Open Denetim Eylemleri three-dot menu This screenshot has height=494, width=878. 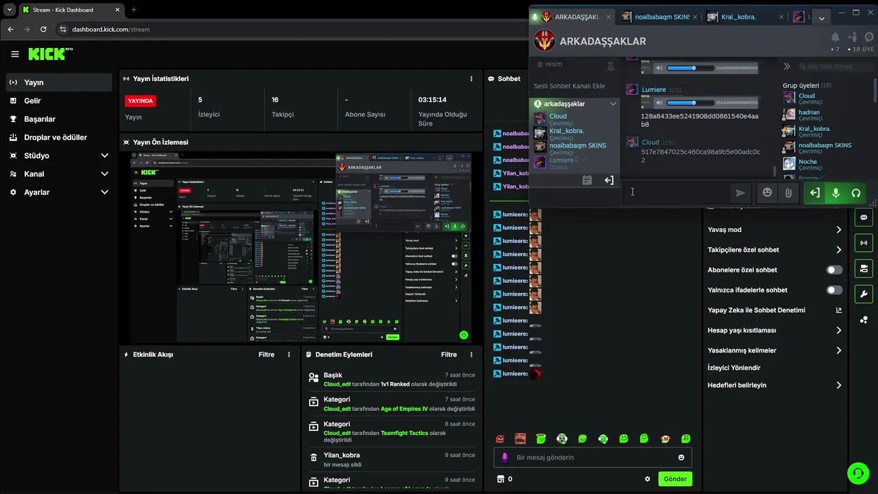[471, 355]
